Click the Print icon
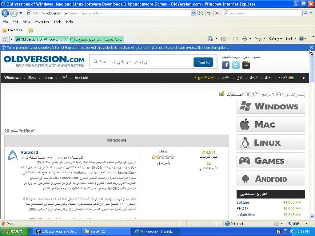Viewport: 315px width, 236px height. pyautogui.click(x=244, y=39)
